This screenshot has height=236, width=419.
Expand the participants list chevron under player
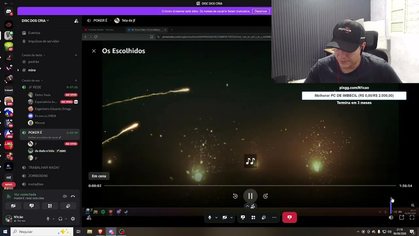click(247, 206)
